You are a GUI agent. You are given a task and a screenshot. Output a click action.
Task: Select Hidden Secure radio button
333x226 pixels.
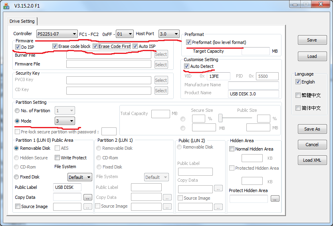16,158
